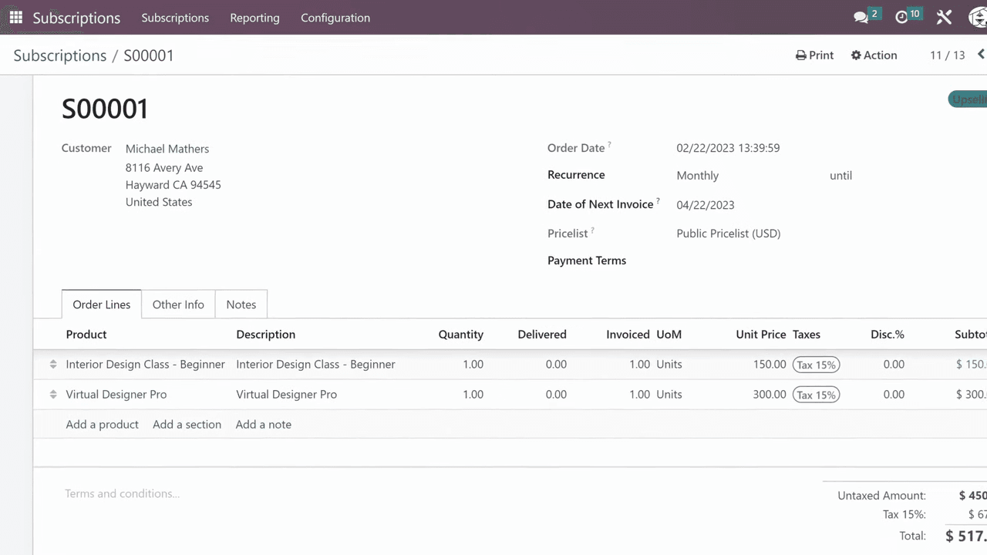This screenshot has width=987, height=555.
Task: Click drag handle for Interior Design Class row
Action: (53, 365)
